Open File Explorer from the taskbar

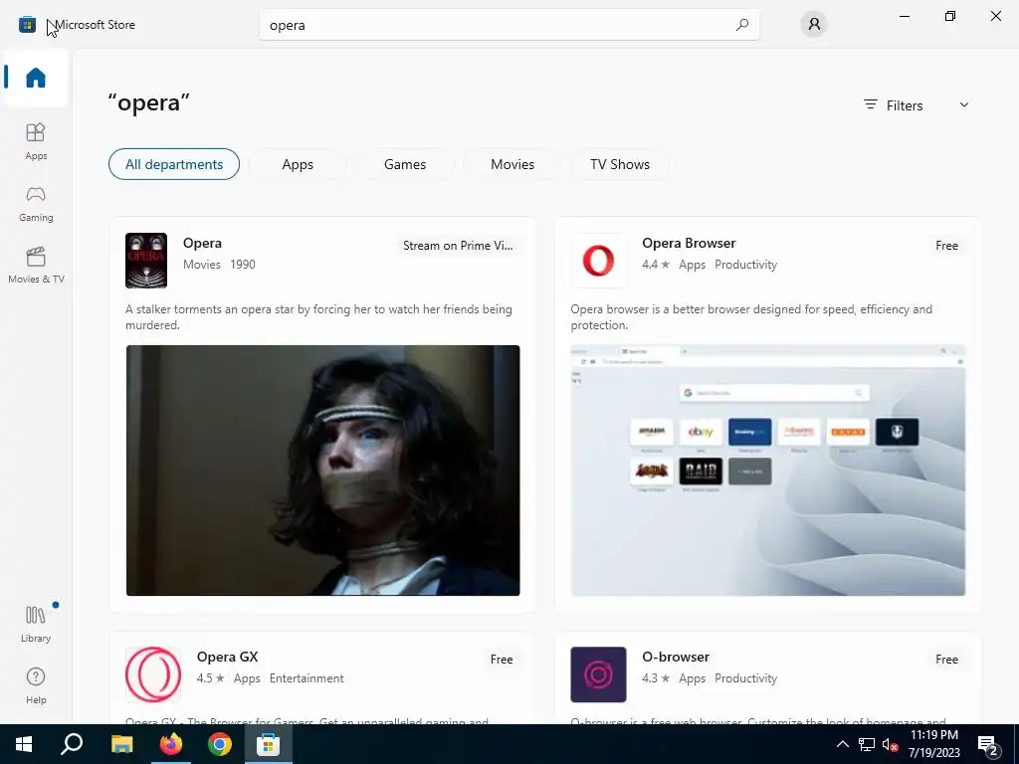121,744
